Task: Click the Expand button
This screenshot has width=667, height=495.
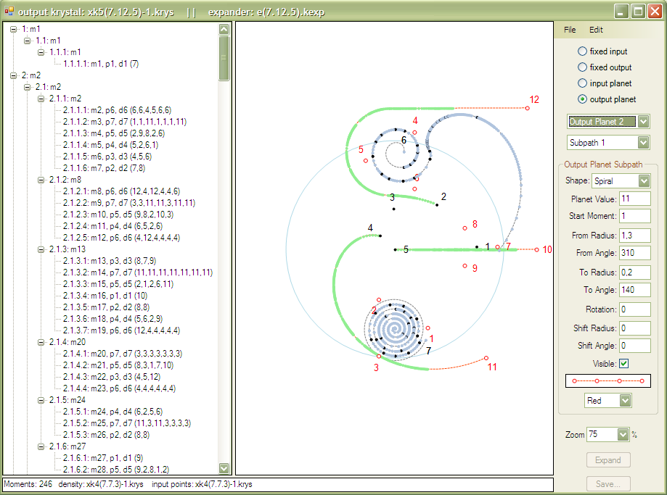Action: [x=608, y=460]
